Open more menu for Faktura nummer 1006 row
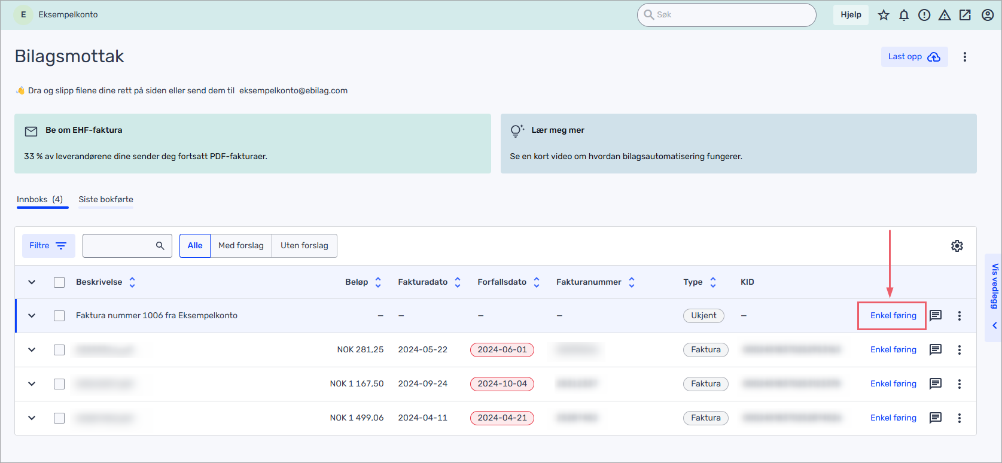The width and height of the screenshot is (1002, 463). tap(959, 315)
